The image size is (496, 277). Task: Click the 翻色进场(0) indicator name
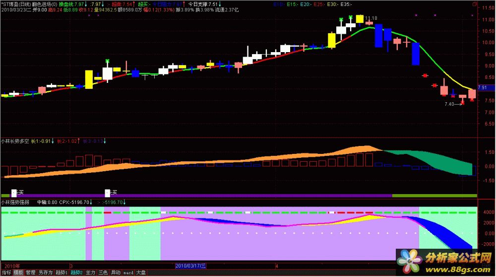[45, 4]
